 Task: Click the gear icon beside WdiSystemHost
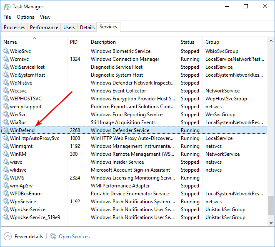6,75
